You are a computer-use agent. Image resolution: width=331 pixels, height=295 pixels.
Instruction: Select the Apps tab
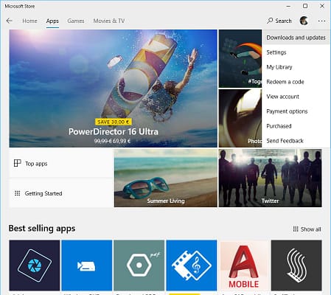pos(52,21)
